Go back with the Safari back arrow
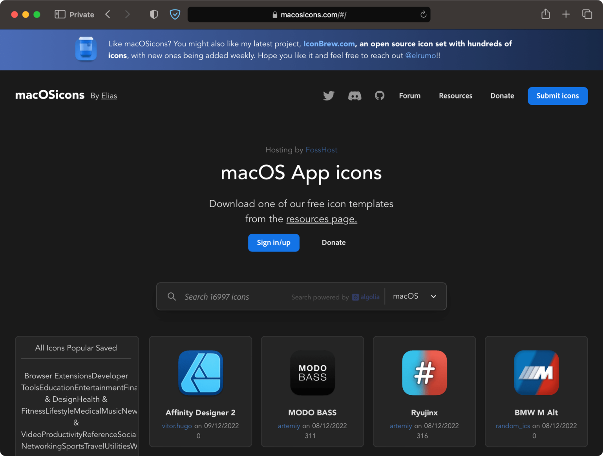The width and height of the screenshot is (603, 456). pos(108,15)
